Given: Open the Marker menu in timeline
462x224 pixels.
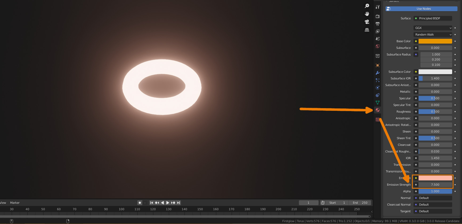Looking at the screenshot, I should tap(15, 203).
